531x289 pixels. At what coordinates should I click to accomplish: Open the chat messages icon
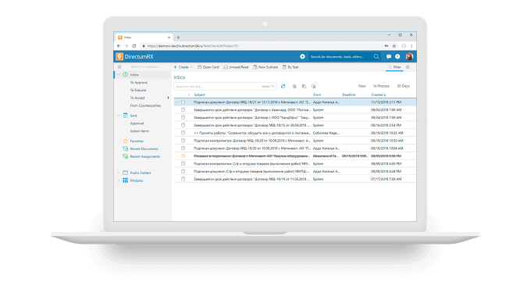[x=389, y=56]
